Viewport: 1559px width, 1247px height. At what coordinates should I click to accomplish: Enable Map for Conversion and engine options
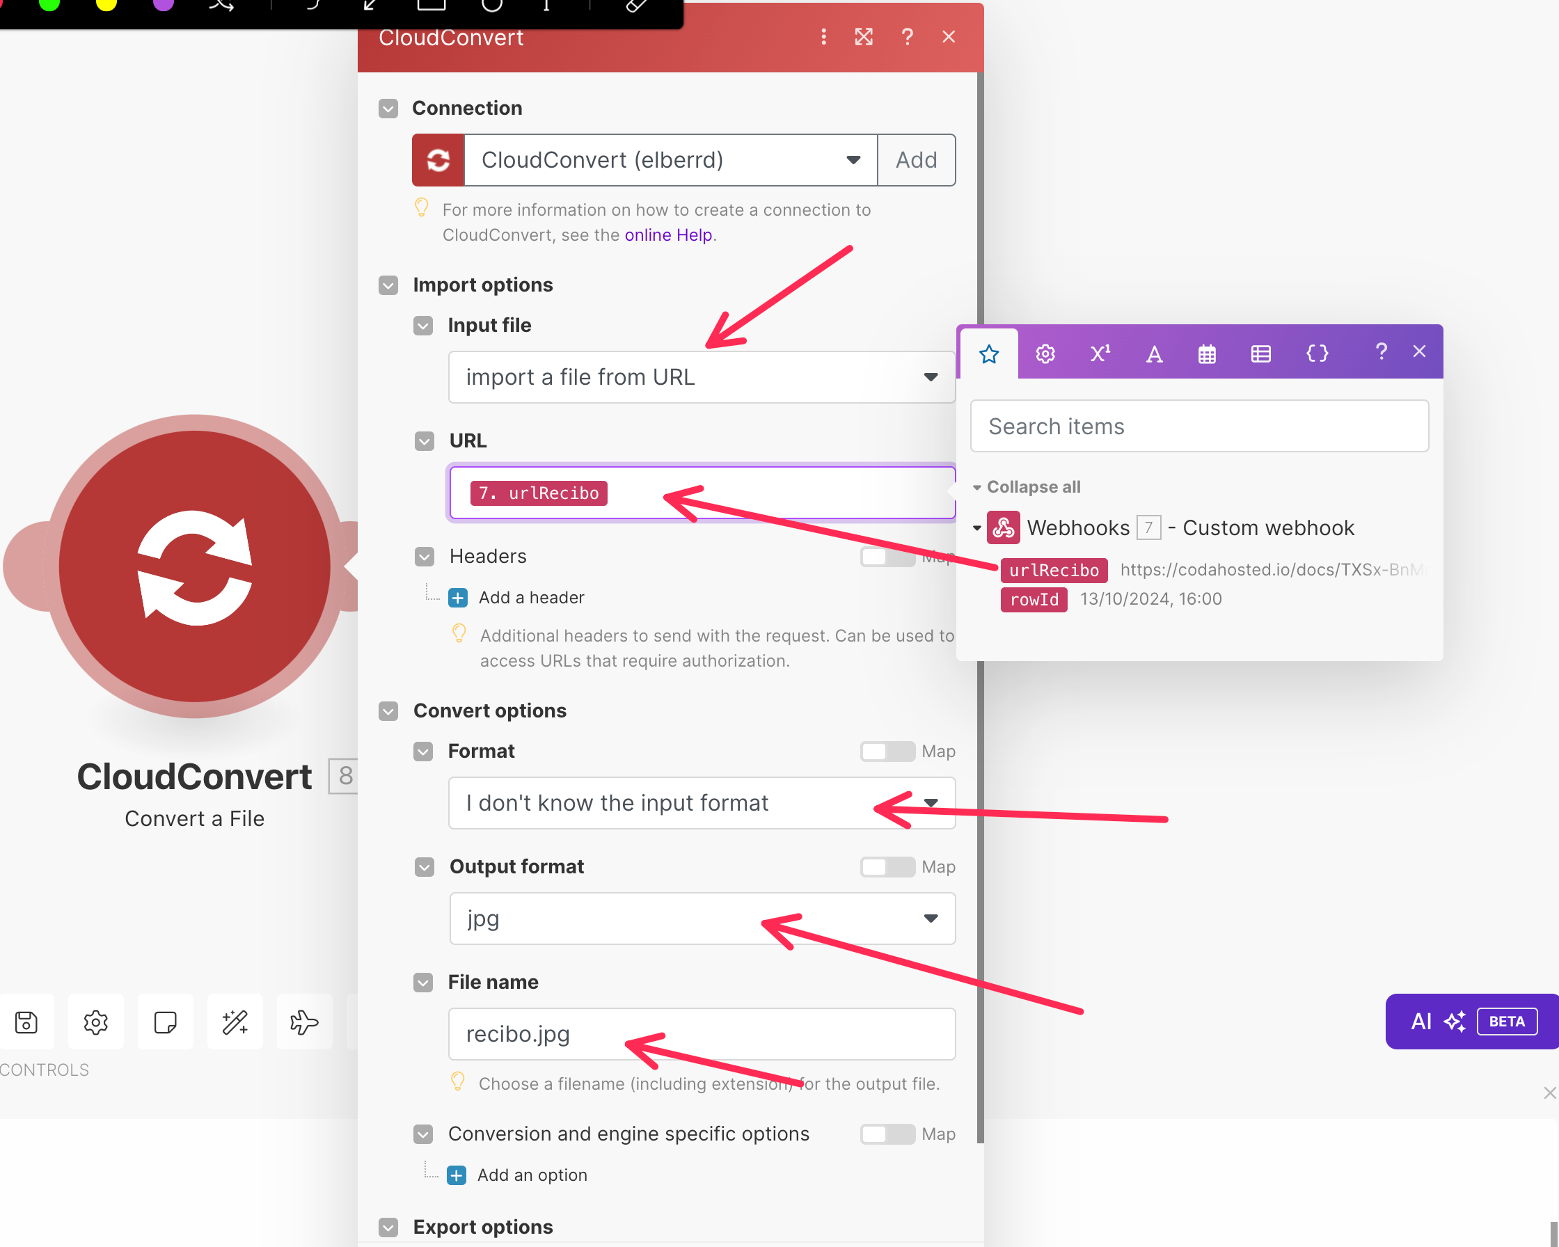click(x=887, y=1134)
